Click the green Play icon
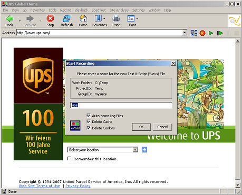The height and width of the screenshot is (195, 242). pos(211,33)
